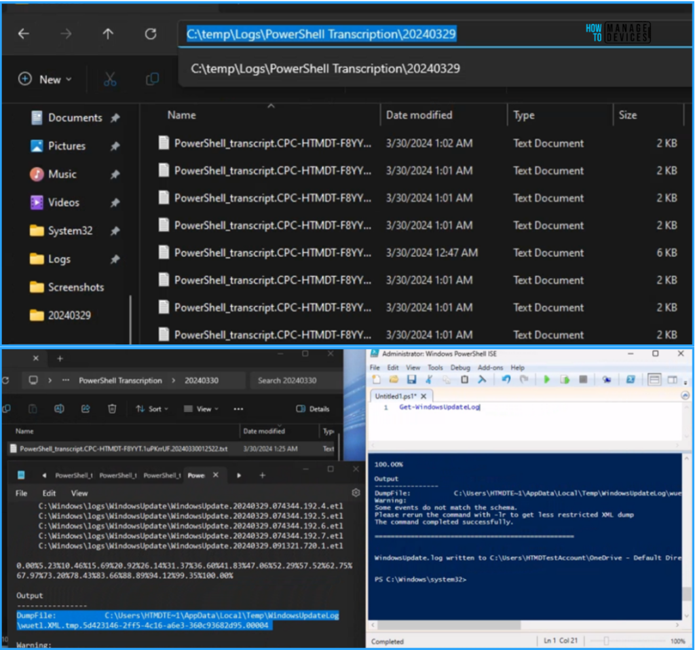Viewport: 695px width, 650px height.
Task: Sort by the Size column header
Action: click(x=628, y=115)
